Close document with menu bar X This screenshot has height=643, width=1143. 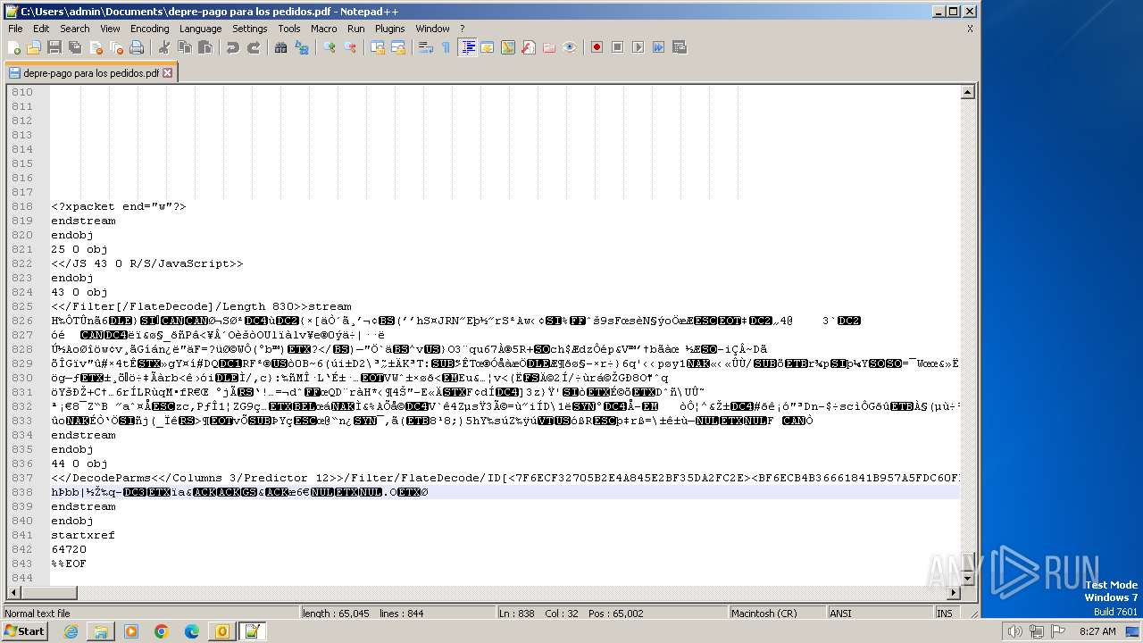point(970,29)
